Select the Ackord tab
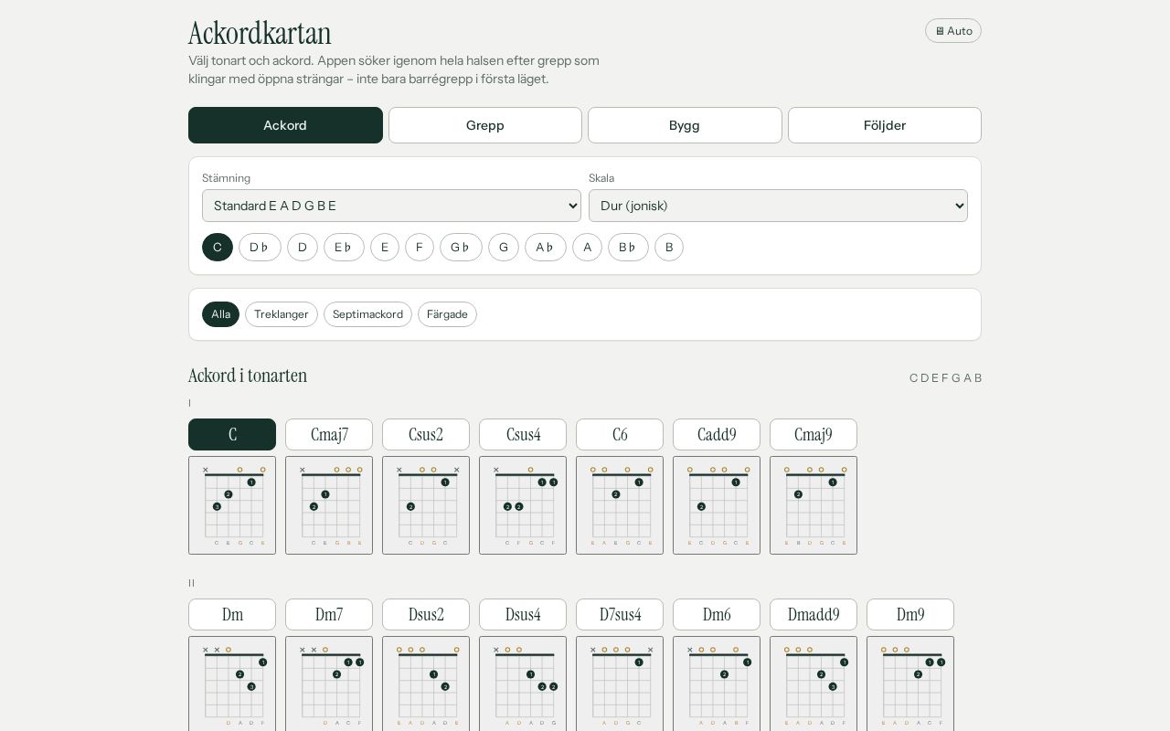 [285, 125]
